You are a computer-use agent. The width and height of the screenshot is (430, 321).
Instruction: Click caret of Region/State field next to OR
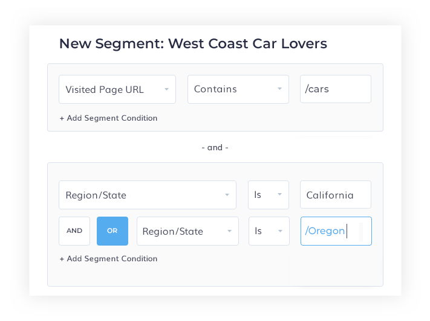[229, 231]
